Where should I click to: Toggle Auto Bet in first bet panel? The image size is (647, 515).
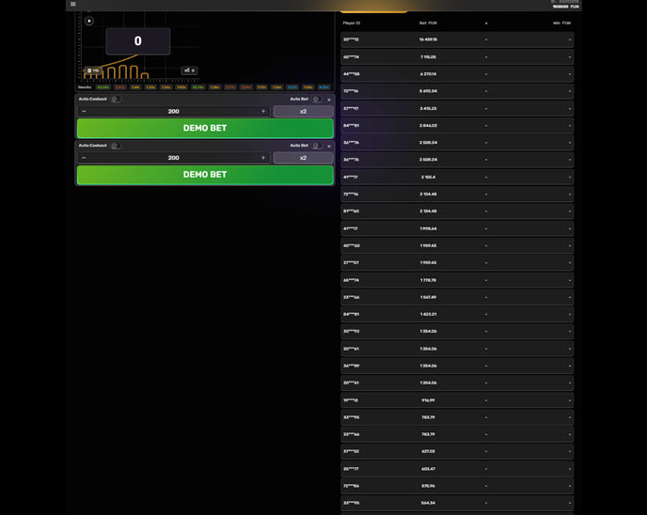pos(317,99)
